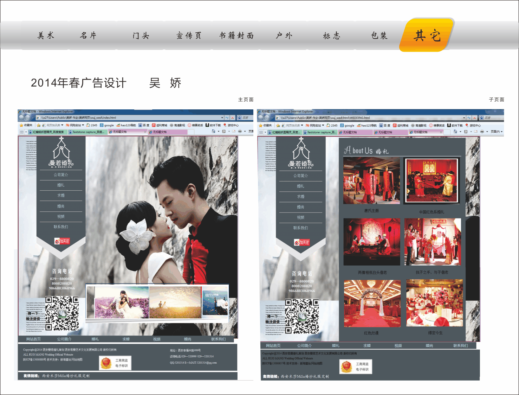This screenshot has width=519, height=395.
Task: Click the quick tabs grid icon in WEDDING.html browser
Action: pyautogui.click(x=261, y=132)
